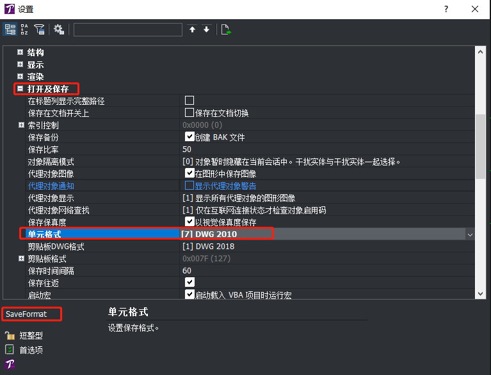Enable 在标题列显示完整路径 checkbox
The image size is (491, 375).
[189, 100]
